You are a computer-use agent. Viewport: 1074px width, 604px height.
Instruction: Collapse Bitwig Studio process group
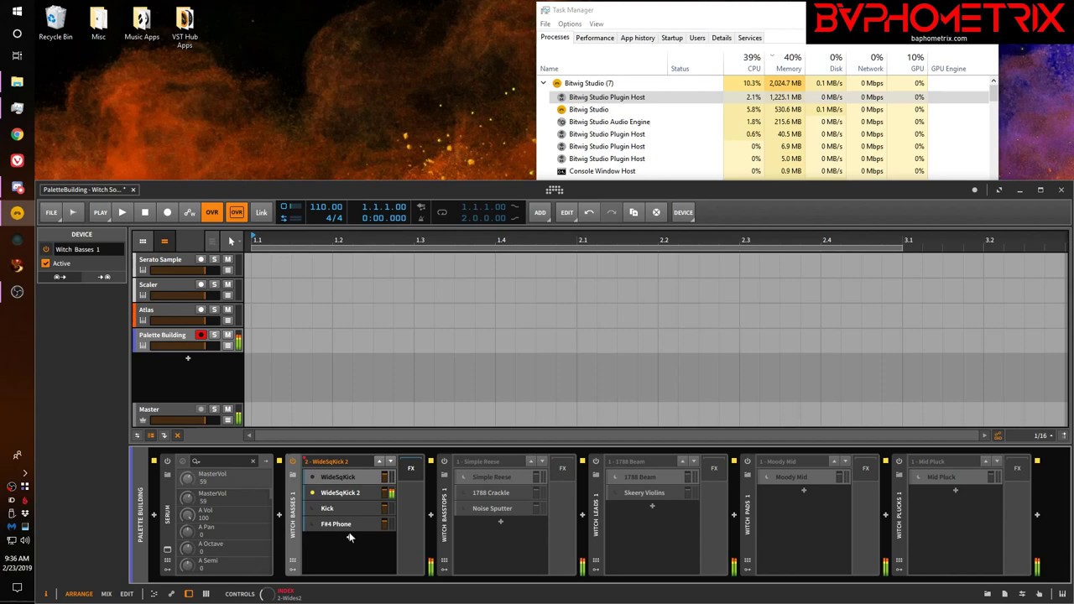click(544, 83)
